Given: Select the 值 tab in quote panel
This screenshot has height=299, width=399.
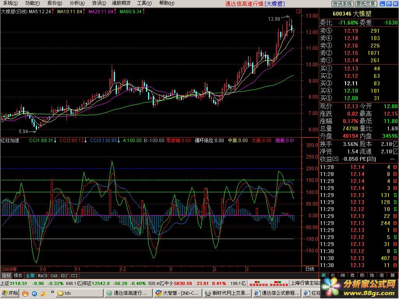Looking at the screenshot, I should click(381, 275).
